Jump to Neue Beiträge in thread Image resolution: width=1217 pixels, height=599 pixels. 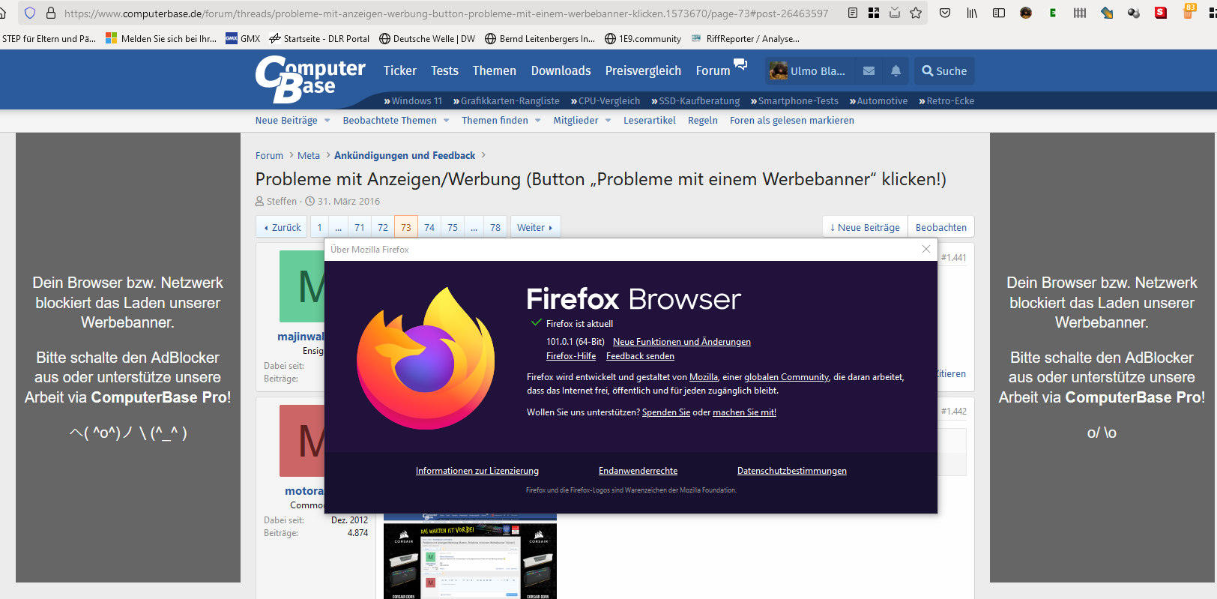pos(865,227)
